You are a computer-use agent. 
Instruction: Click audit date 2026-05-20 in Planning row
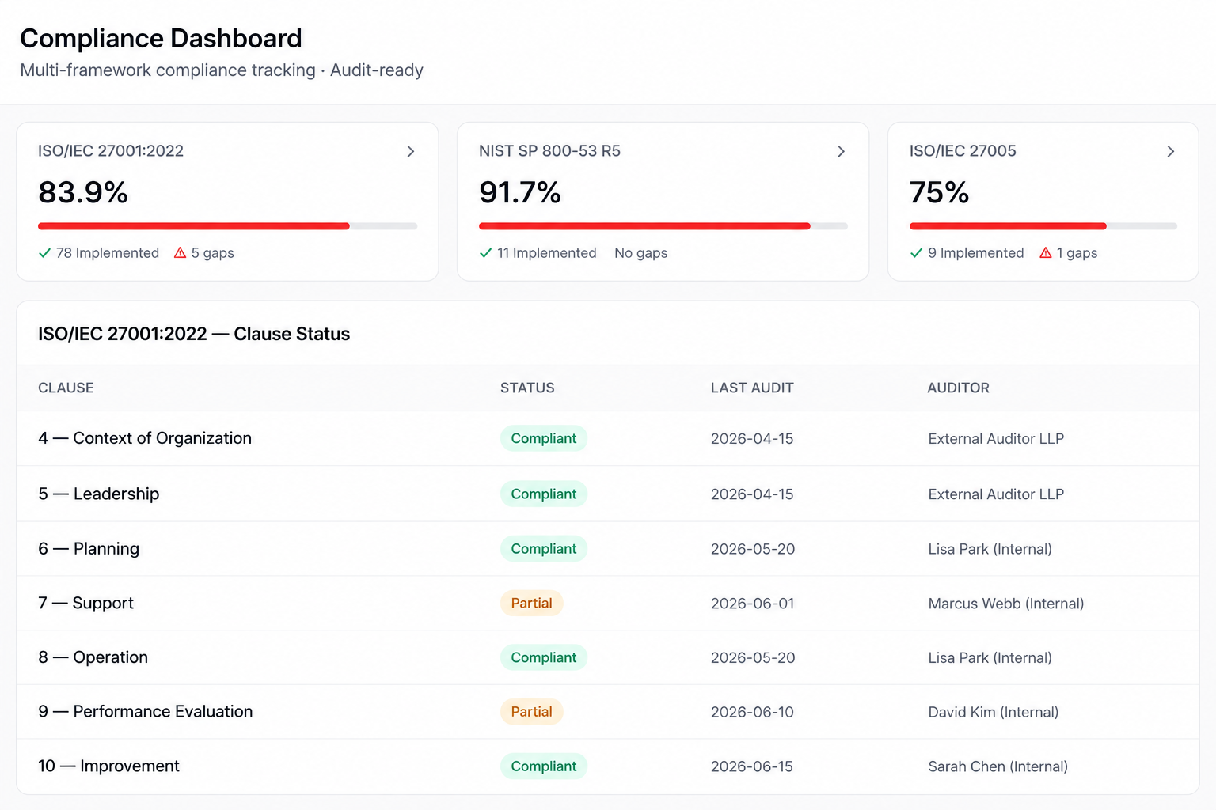(753, 549)
